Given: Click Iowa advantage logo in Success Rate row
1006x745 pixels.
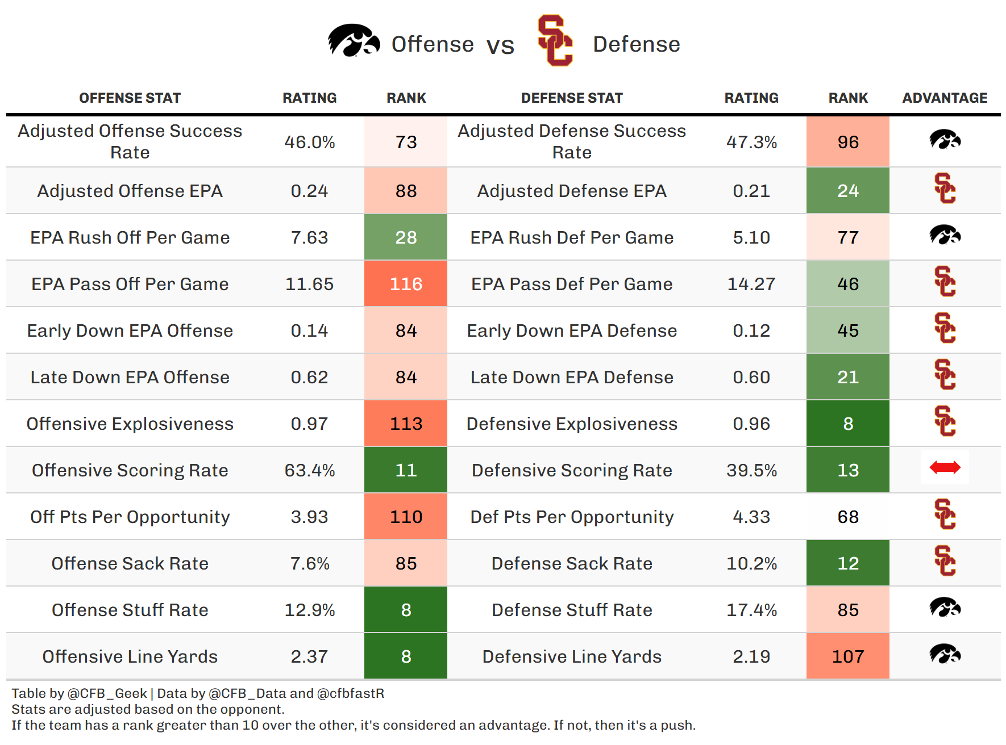Looking at the screenshot, I should pos(945,140).
